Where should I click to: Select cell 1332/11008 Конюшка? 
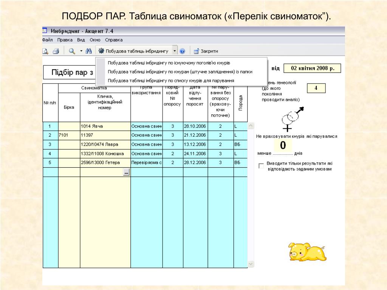(x=105, y=154)
